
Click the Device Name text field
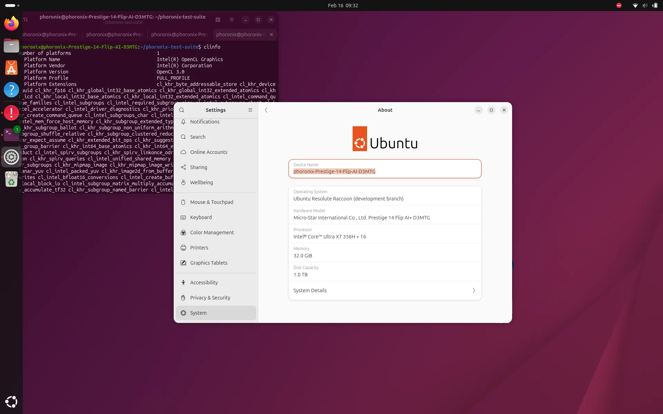[385, 171]
